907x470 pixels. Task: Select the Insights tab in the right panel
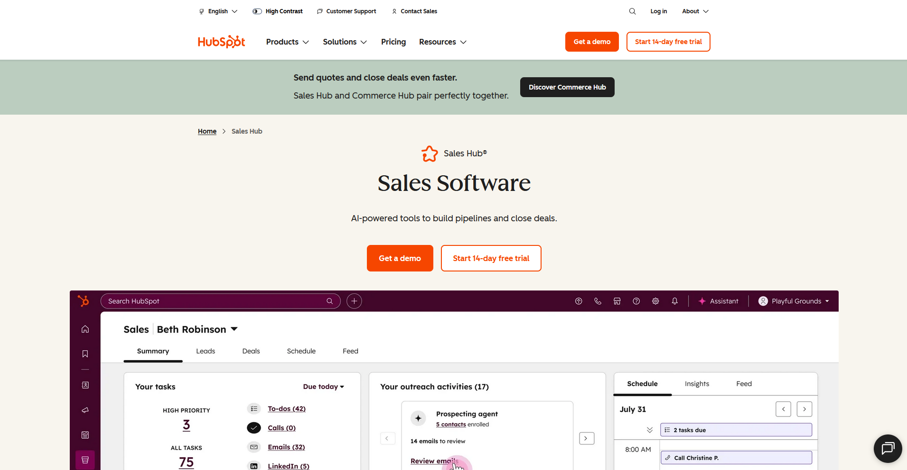[697, 384]
